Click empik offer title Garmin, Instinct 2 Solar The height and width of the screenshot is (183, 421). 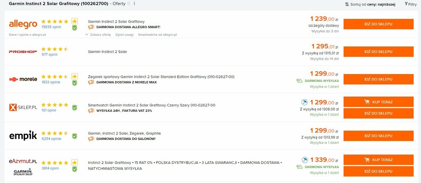124,133
